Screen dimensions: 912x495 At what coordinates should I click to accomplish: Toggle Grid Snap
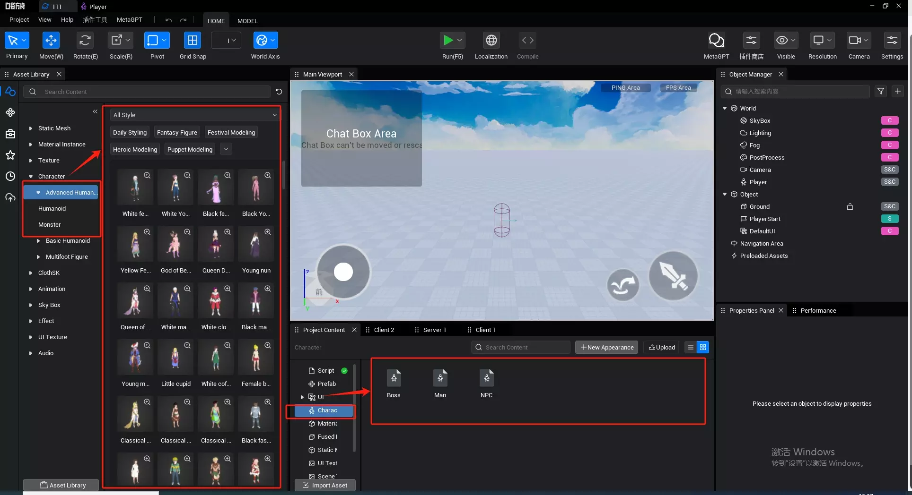tap(193, 41)
